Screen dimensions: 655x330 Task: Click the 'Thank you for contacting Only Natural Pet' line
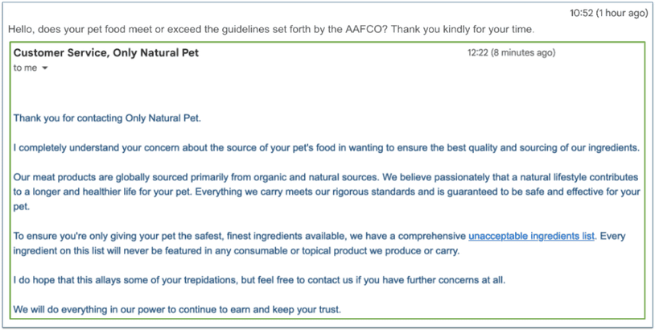click(107, 118)
